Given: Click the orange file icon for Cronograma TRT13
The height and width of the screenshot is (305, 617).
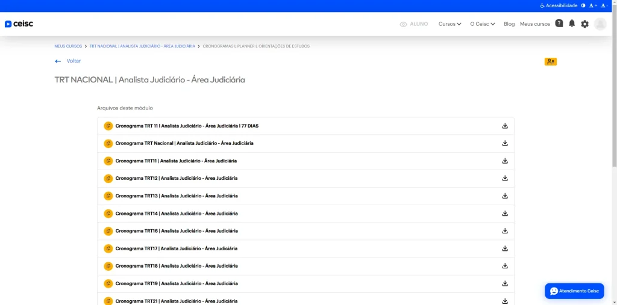Looking at the screenshot, I should pyautogui.click(x=108, y=196).
